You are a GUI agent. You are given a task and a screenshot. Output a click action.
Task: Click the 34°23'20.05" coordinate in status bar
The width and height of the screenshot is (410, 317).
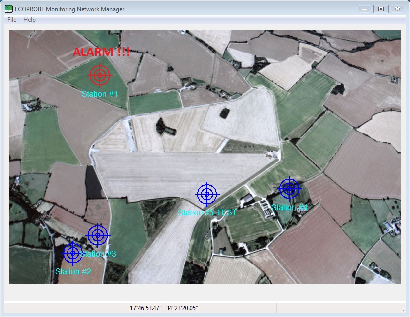(x=182, y=308)
